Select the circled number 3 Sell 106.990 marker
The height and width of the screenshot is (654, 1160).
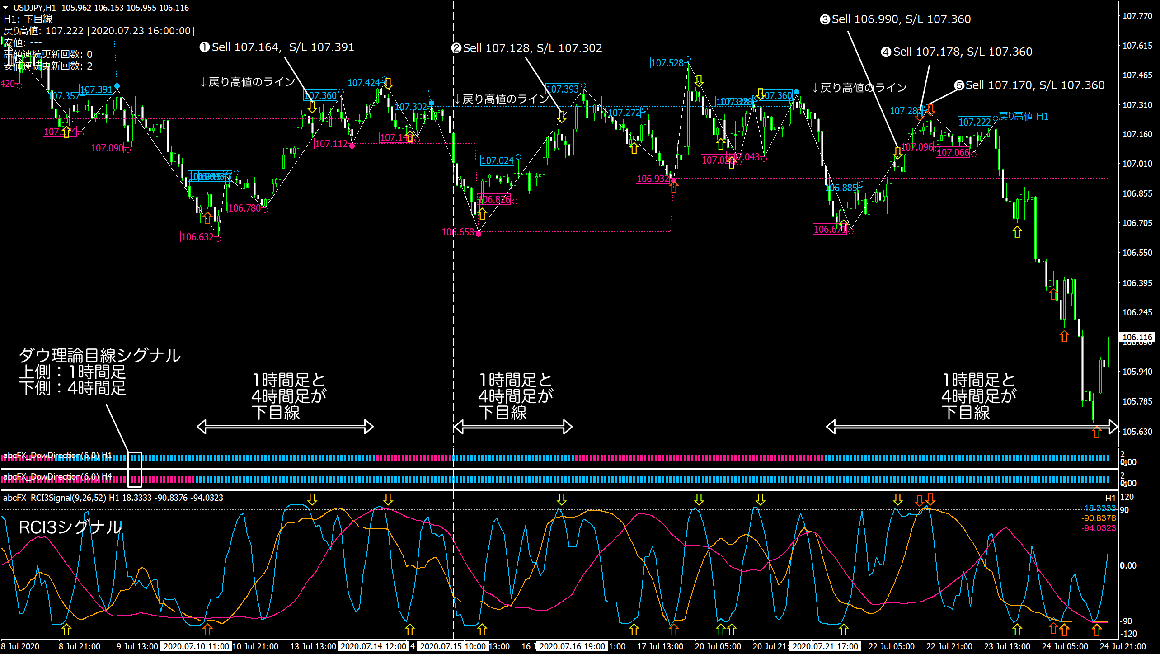click(x=825, y=19)
